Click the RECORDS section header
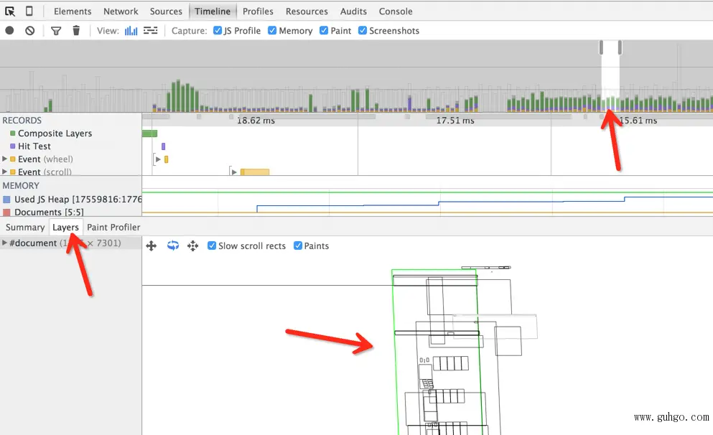This screenshot has width=713, height=435. 22,120
